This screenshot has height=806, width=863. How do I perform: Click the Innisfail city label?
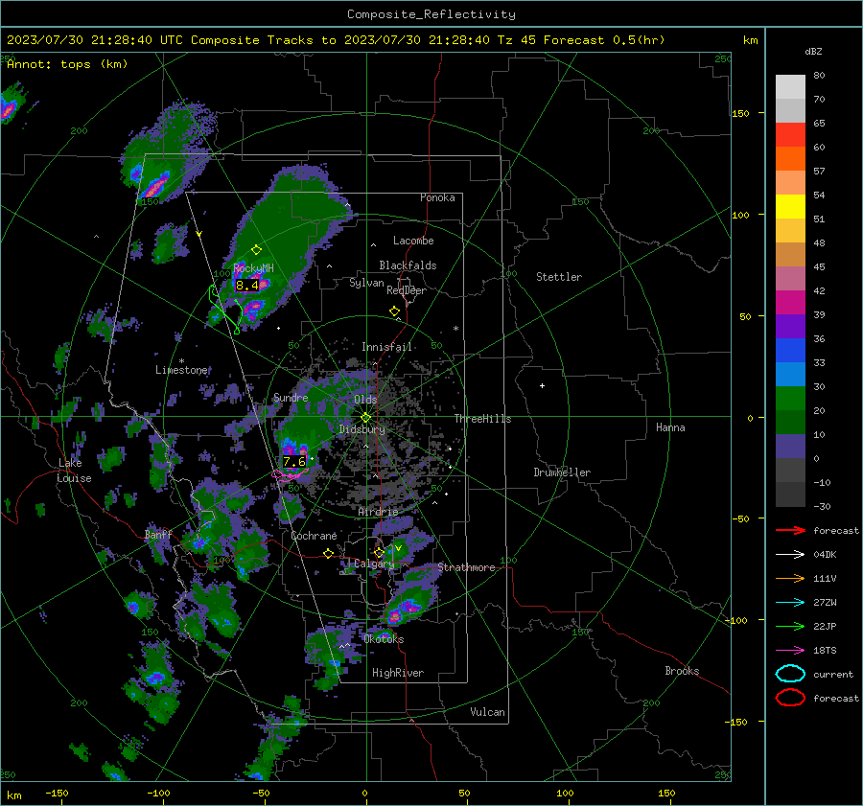tap(386, 347)
